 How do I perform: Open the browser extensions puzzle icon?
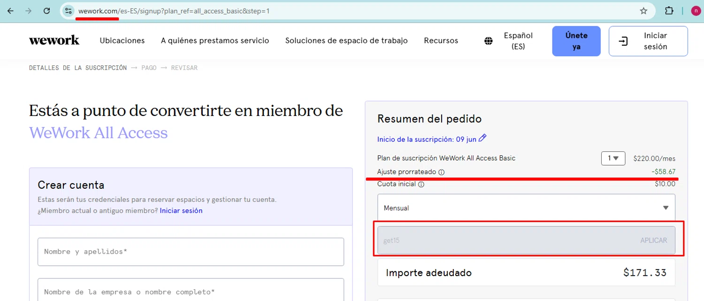pyautogui.click(x=669, y=11)
